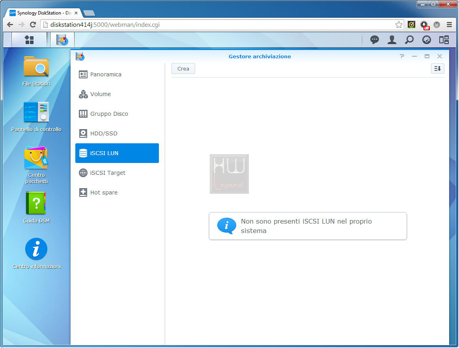Select HDD/SSD in the sidebar
The image size is (459, 348).
pyautogui.click(x=117, y=133)
